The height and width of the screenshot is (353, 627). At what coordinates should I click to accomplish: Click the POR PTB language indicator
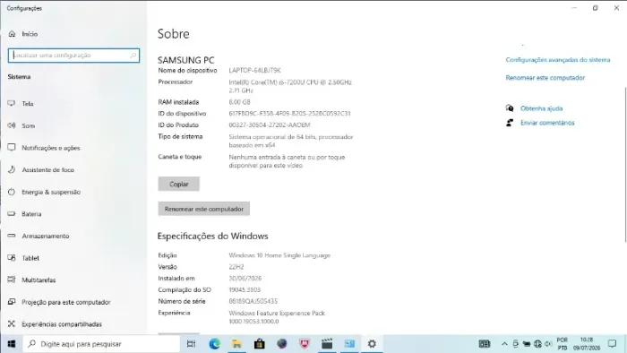563,344
